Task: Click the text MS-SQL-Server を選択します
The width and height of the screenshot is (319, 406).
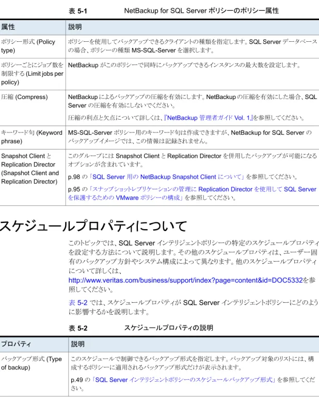Action: (173, 51)
